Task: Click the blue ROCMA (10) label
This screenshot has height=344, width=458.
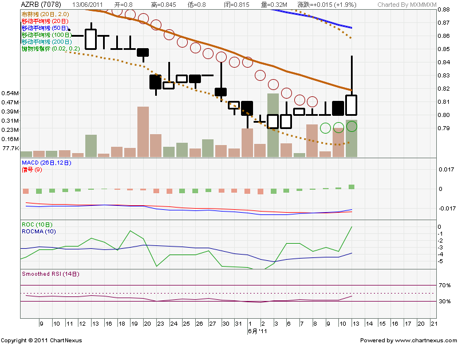Action: click(38, 231)
